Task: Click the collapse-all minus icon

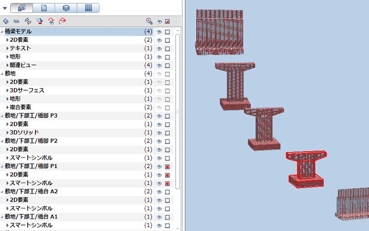Action: click(17, 21)
